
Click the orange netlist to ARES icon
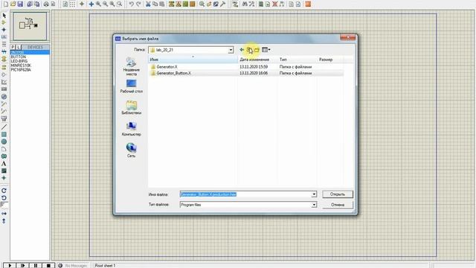[x=308, y=4]
